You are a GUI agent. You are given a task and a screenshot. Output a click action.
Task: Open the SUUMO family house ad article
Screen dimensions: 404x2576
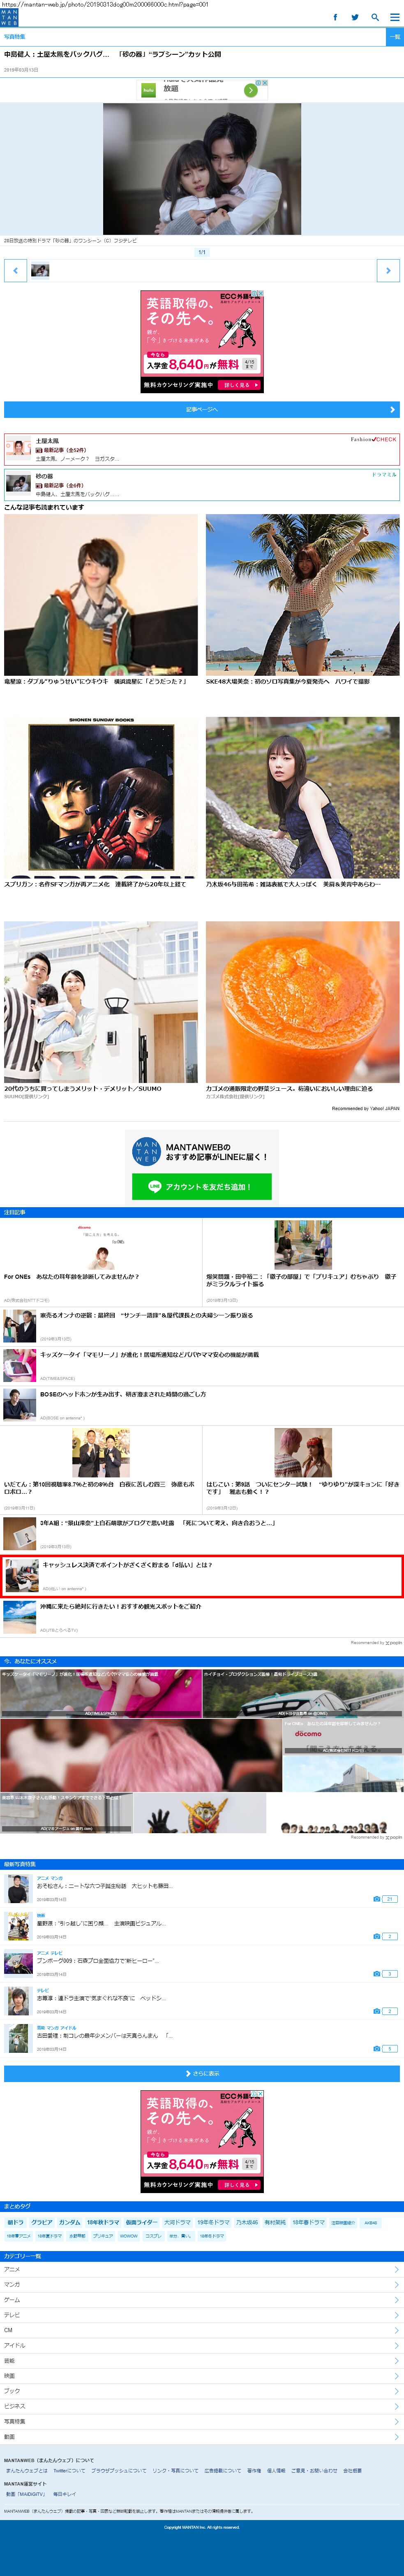coord(101,1002)
